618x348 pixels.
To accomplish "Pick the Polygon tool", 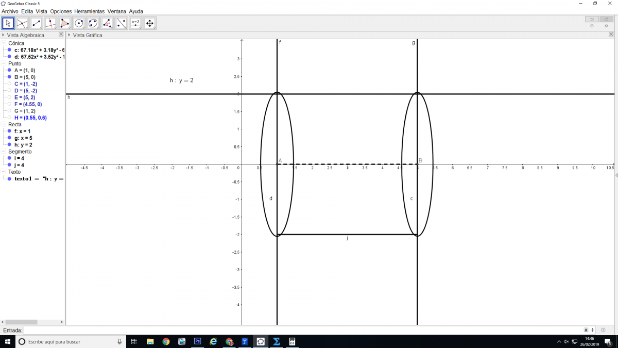I will coord(65,23).
